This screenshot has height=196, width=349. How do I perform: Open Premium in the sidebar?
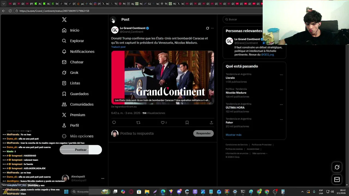pyautogui.click(x=73, y=115)
